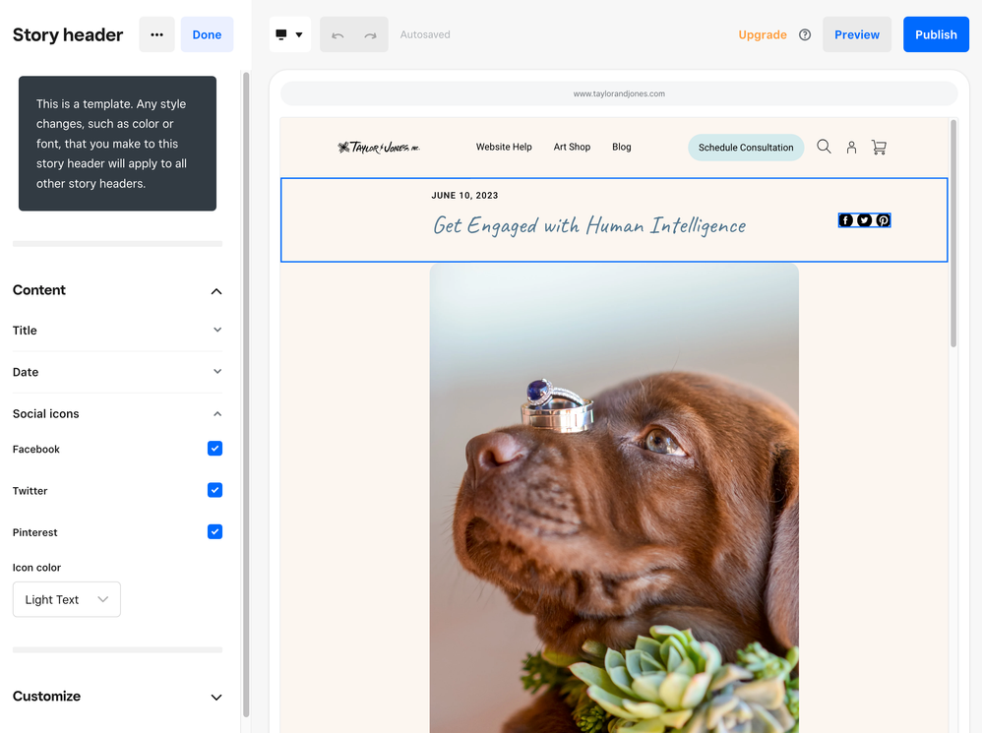Click the Taylor & Jones logo

point(378,148)
